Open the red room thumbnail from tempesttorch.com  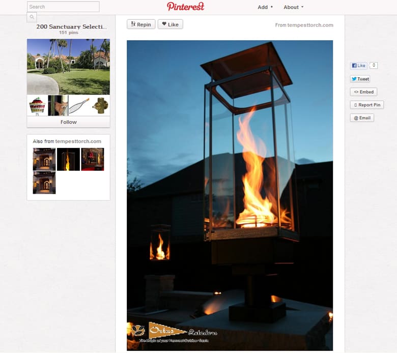[x=93, y=159]
